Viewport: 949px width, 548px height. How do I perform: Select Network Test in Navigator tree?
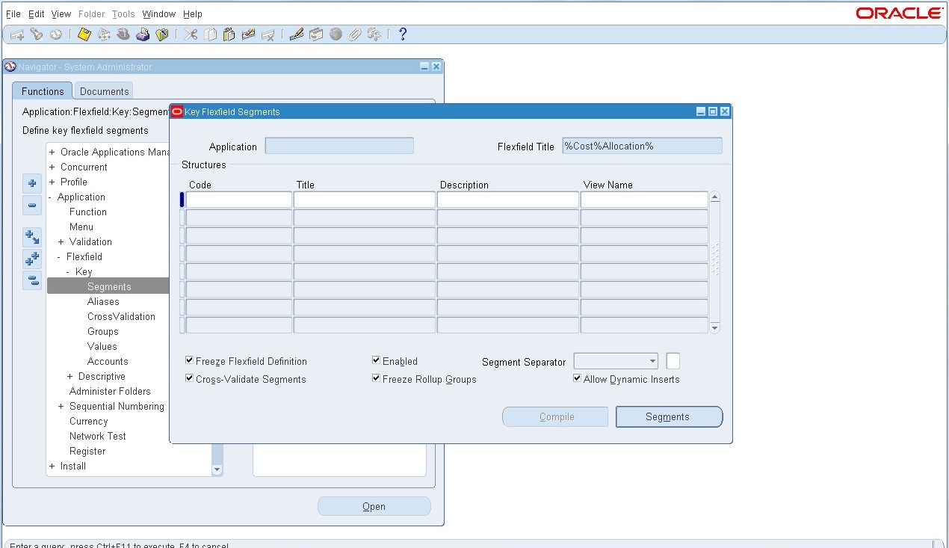(x=97, y=436)
